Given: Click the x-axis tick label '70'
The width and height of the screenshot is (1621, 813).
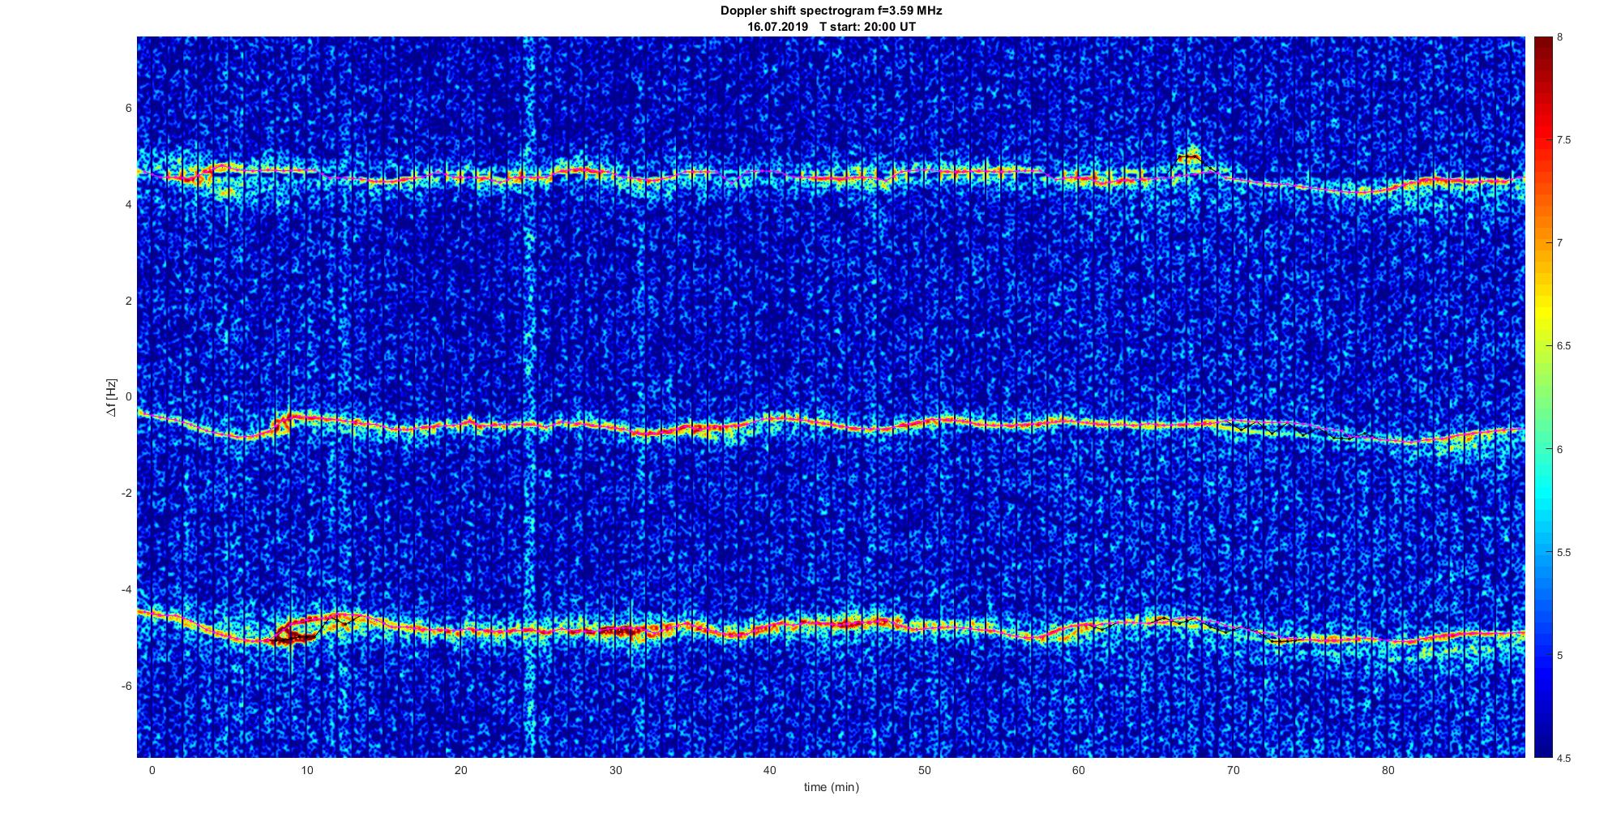Looking at the screenshot, I should [x=1234, y=769].
